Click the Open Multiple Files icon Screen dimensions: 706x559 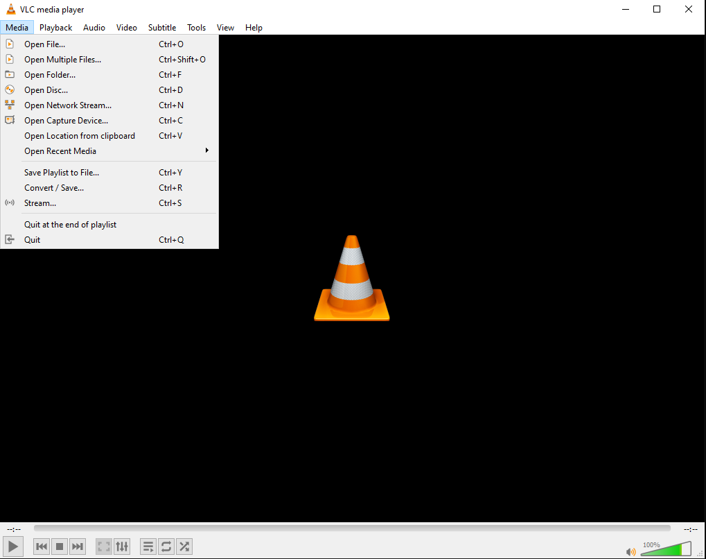(x=10, y=60)
